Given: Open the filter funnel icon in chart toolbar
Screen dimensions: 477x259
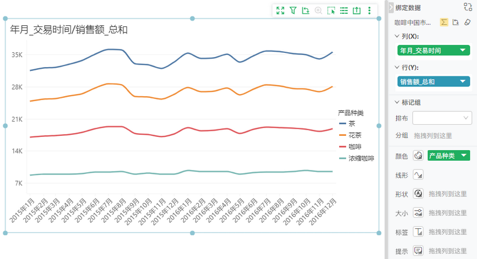Looking at the screenshot, I should (293, 10).
